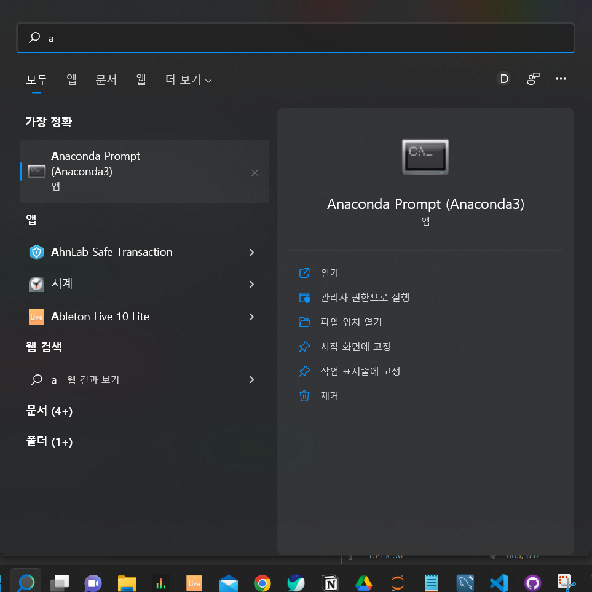Click the large Anaconda Prompt preview icon
This screenshot has height=592, width=592.
425,157
